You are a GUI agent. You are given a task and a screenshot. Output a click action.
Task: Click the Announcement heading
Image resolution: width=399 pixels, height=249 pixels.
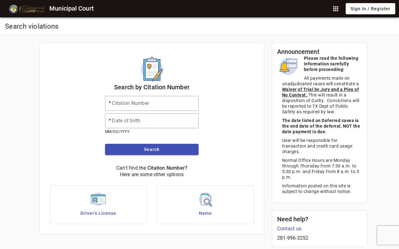[298, 52]
